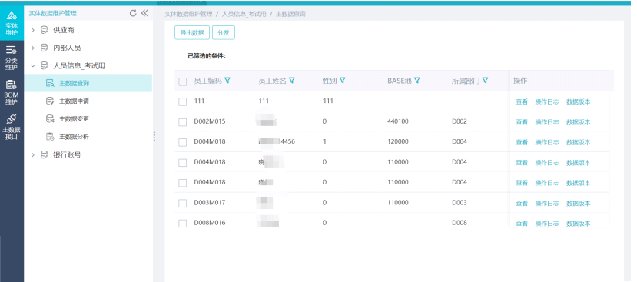Screen dimensions: 637x282
Task: Filter by 所属部门 column funnel icon
Action: [x=485, y=81]
